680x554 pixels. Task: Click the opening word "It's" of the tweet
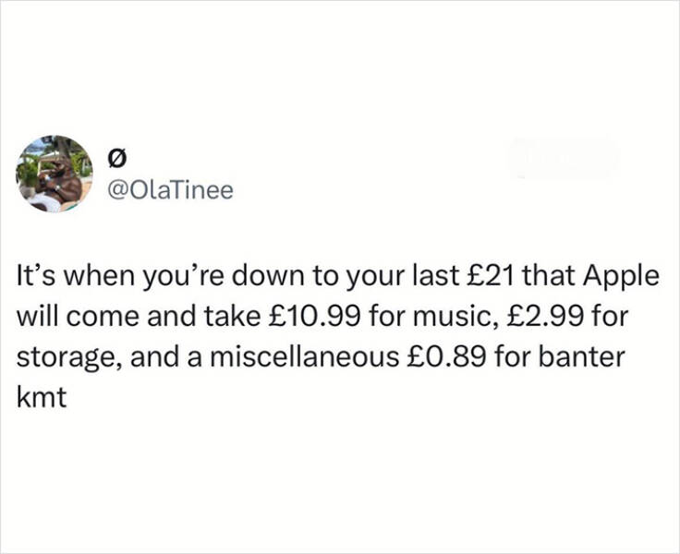pyautogui.click(x=36, y=277)
